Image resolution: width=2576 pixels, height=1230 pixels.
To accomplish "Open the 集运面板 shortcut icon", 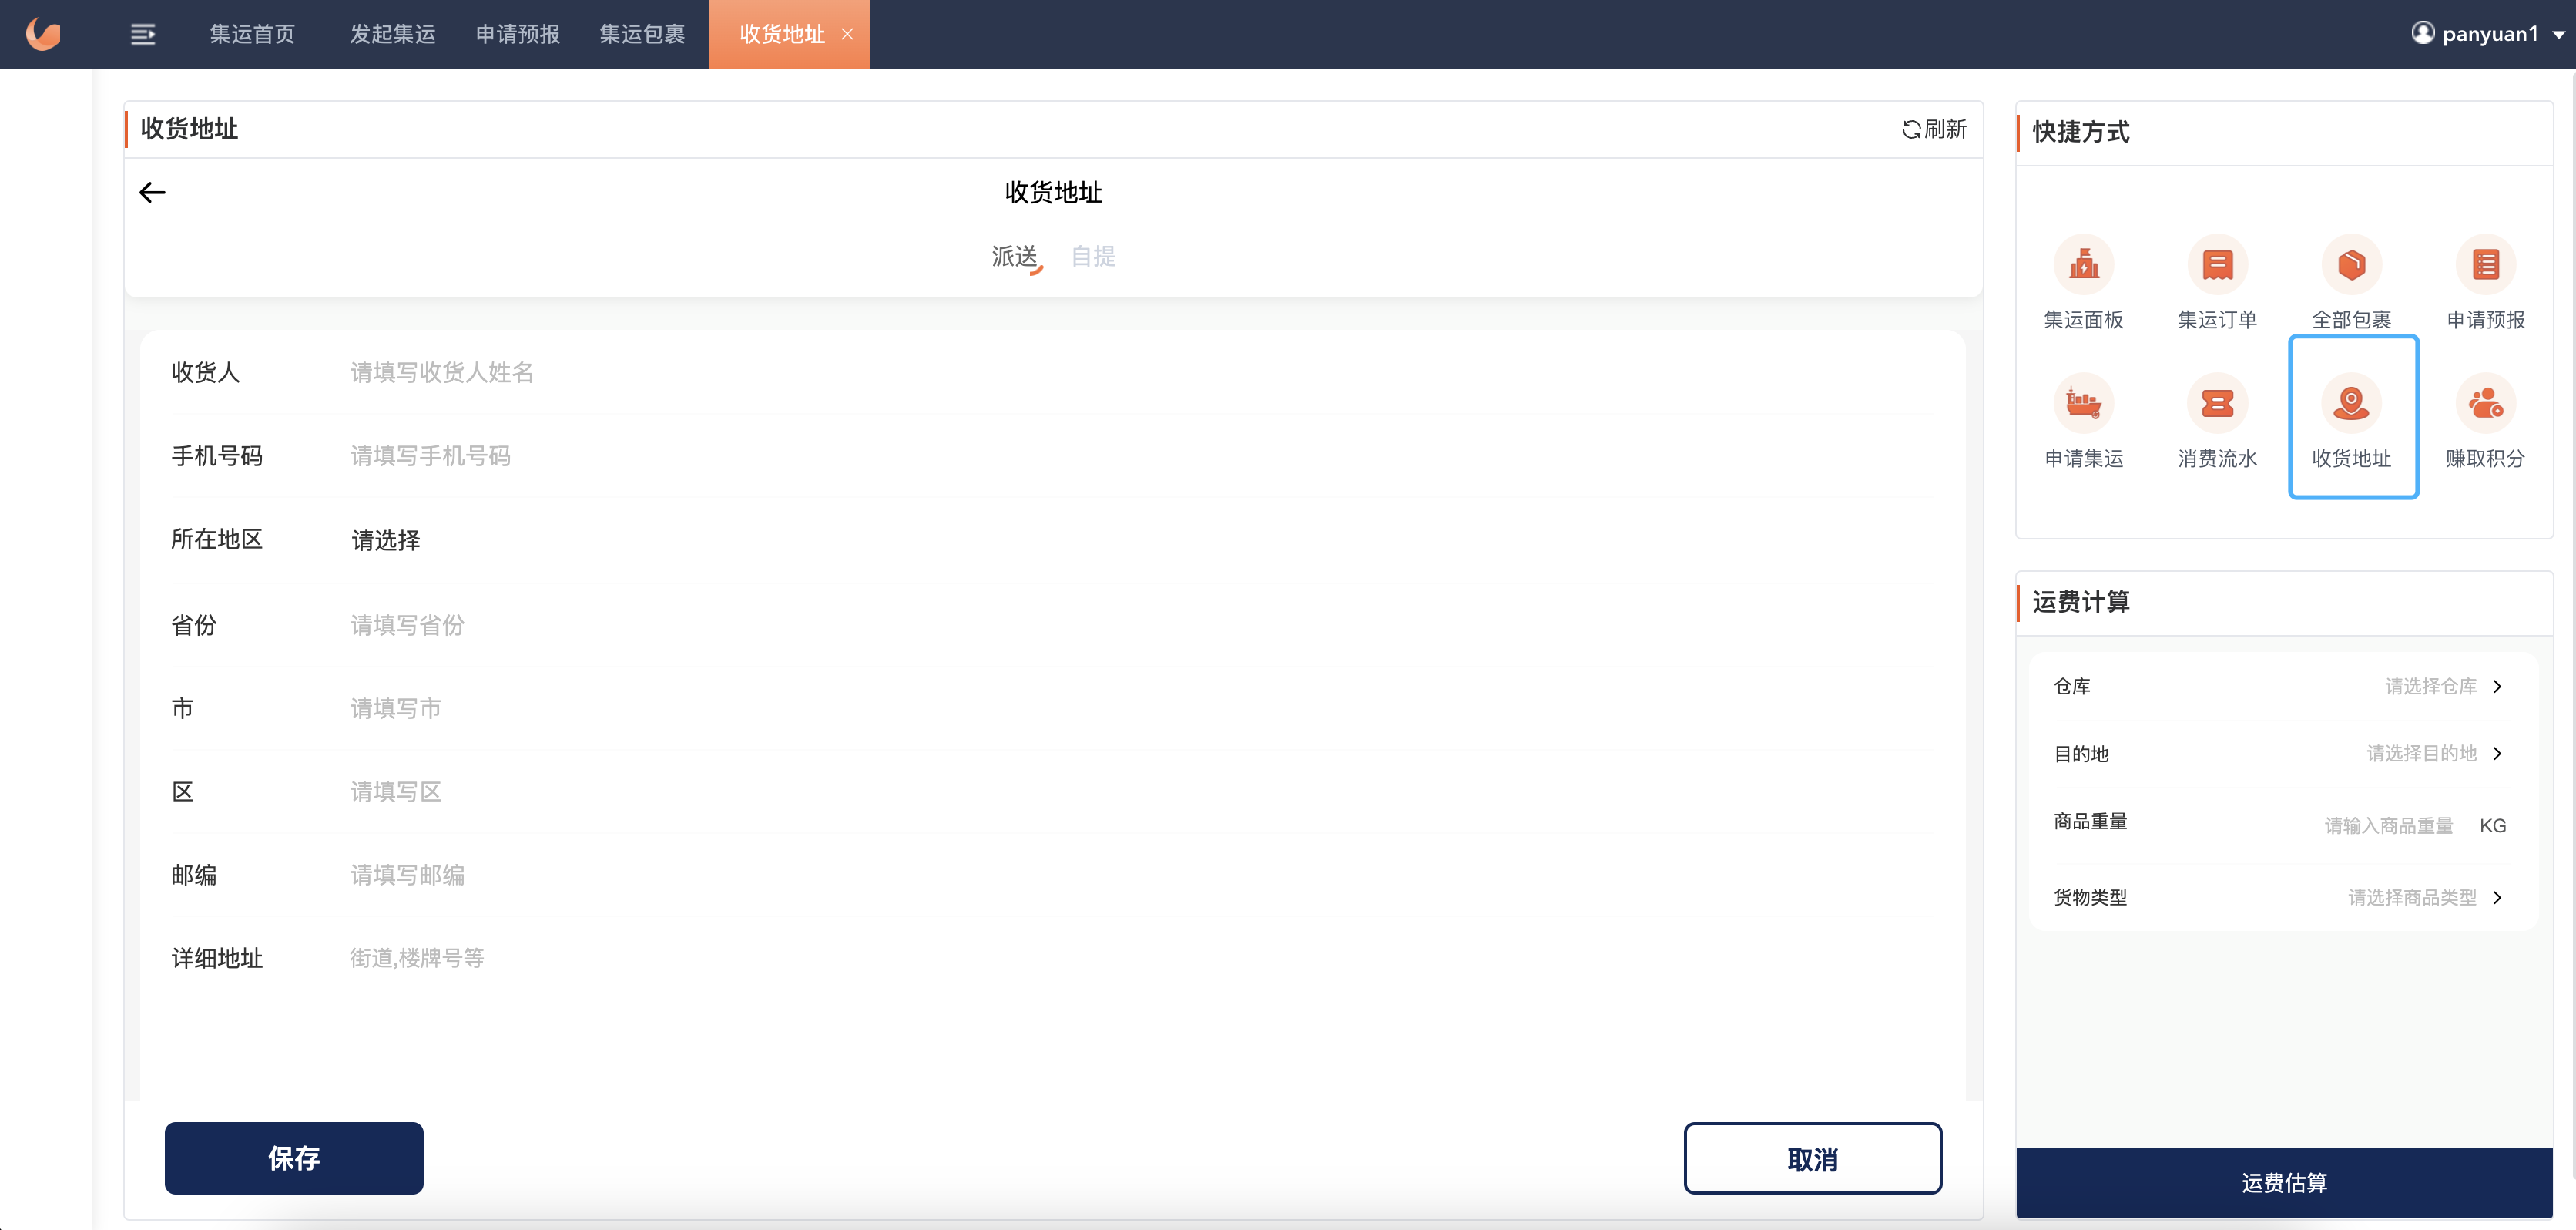I will coord(2083,265).
